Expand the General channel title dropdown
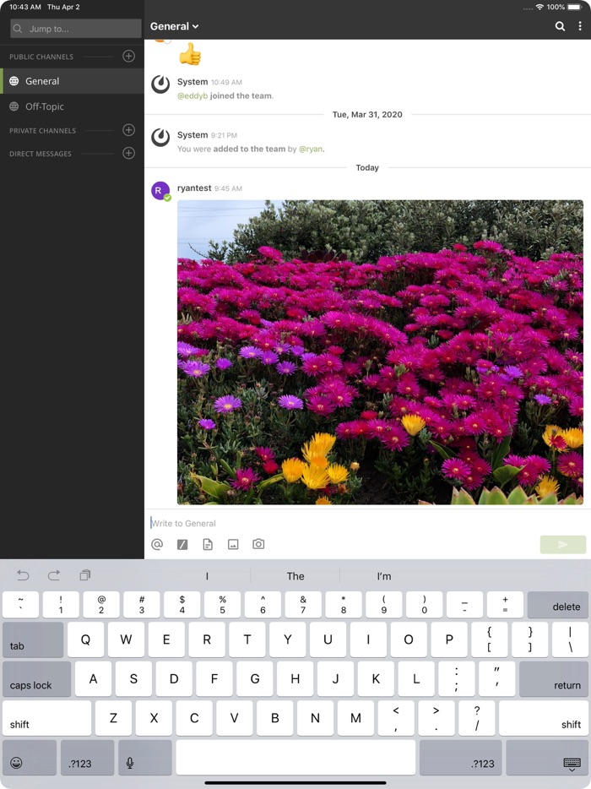Image resolution: width=591 pixels, height=789 pixels. coord(174,26)
